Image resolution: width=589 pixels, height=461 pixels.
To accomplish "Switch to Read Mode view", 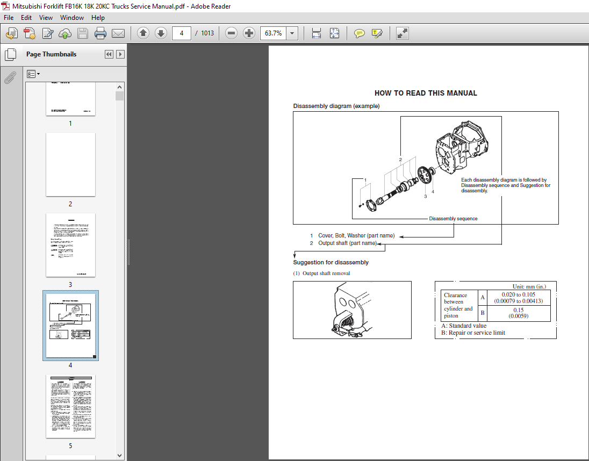I will tap(403, 33).
